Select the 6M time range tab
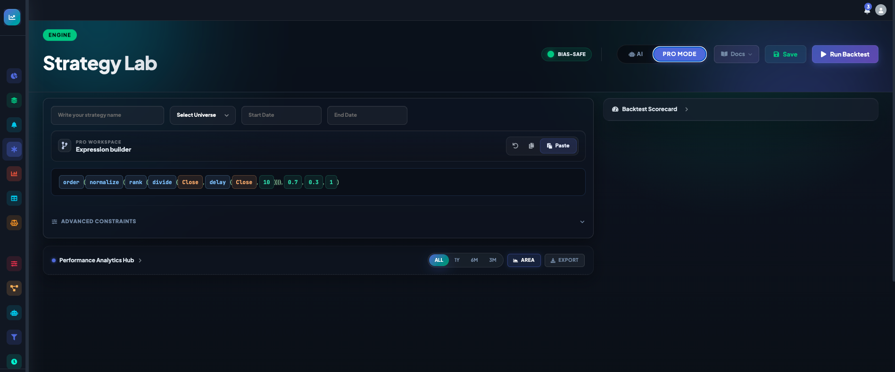Image resolution: width=895 pixels, height=372 pixels. (474, 260)
